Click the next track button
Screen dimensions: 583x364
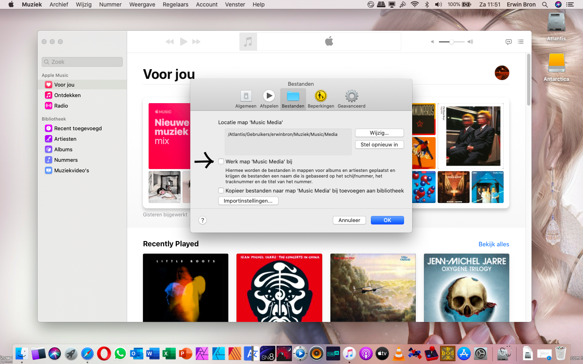point(196,42)
